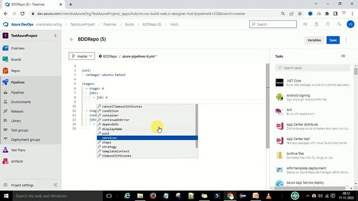Open Windows Start menu
This screenshot has width=358, height=201.
pos(6,196)
